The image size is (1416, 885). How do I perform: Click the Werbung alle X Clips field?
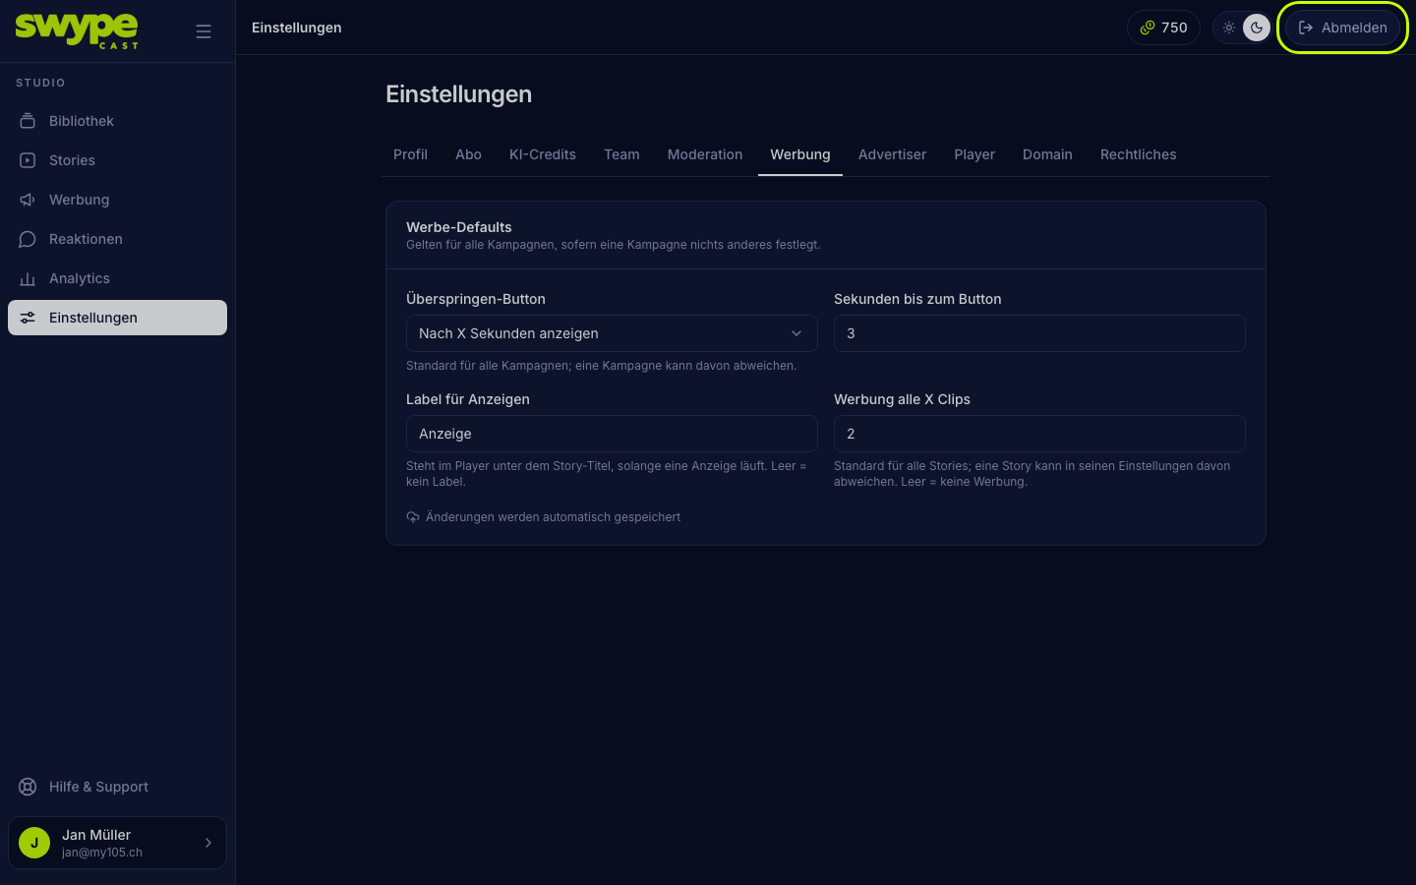[1039, 434]
